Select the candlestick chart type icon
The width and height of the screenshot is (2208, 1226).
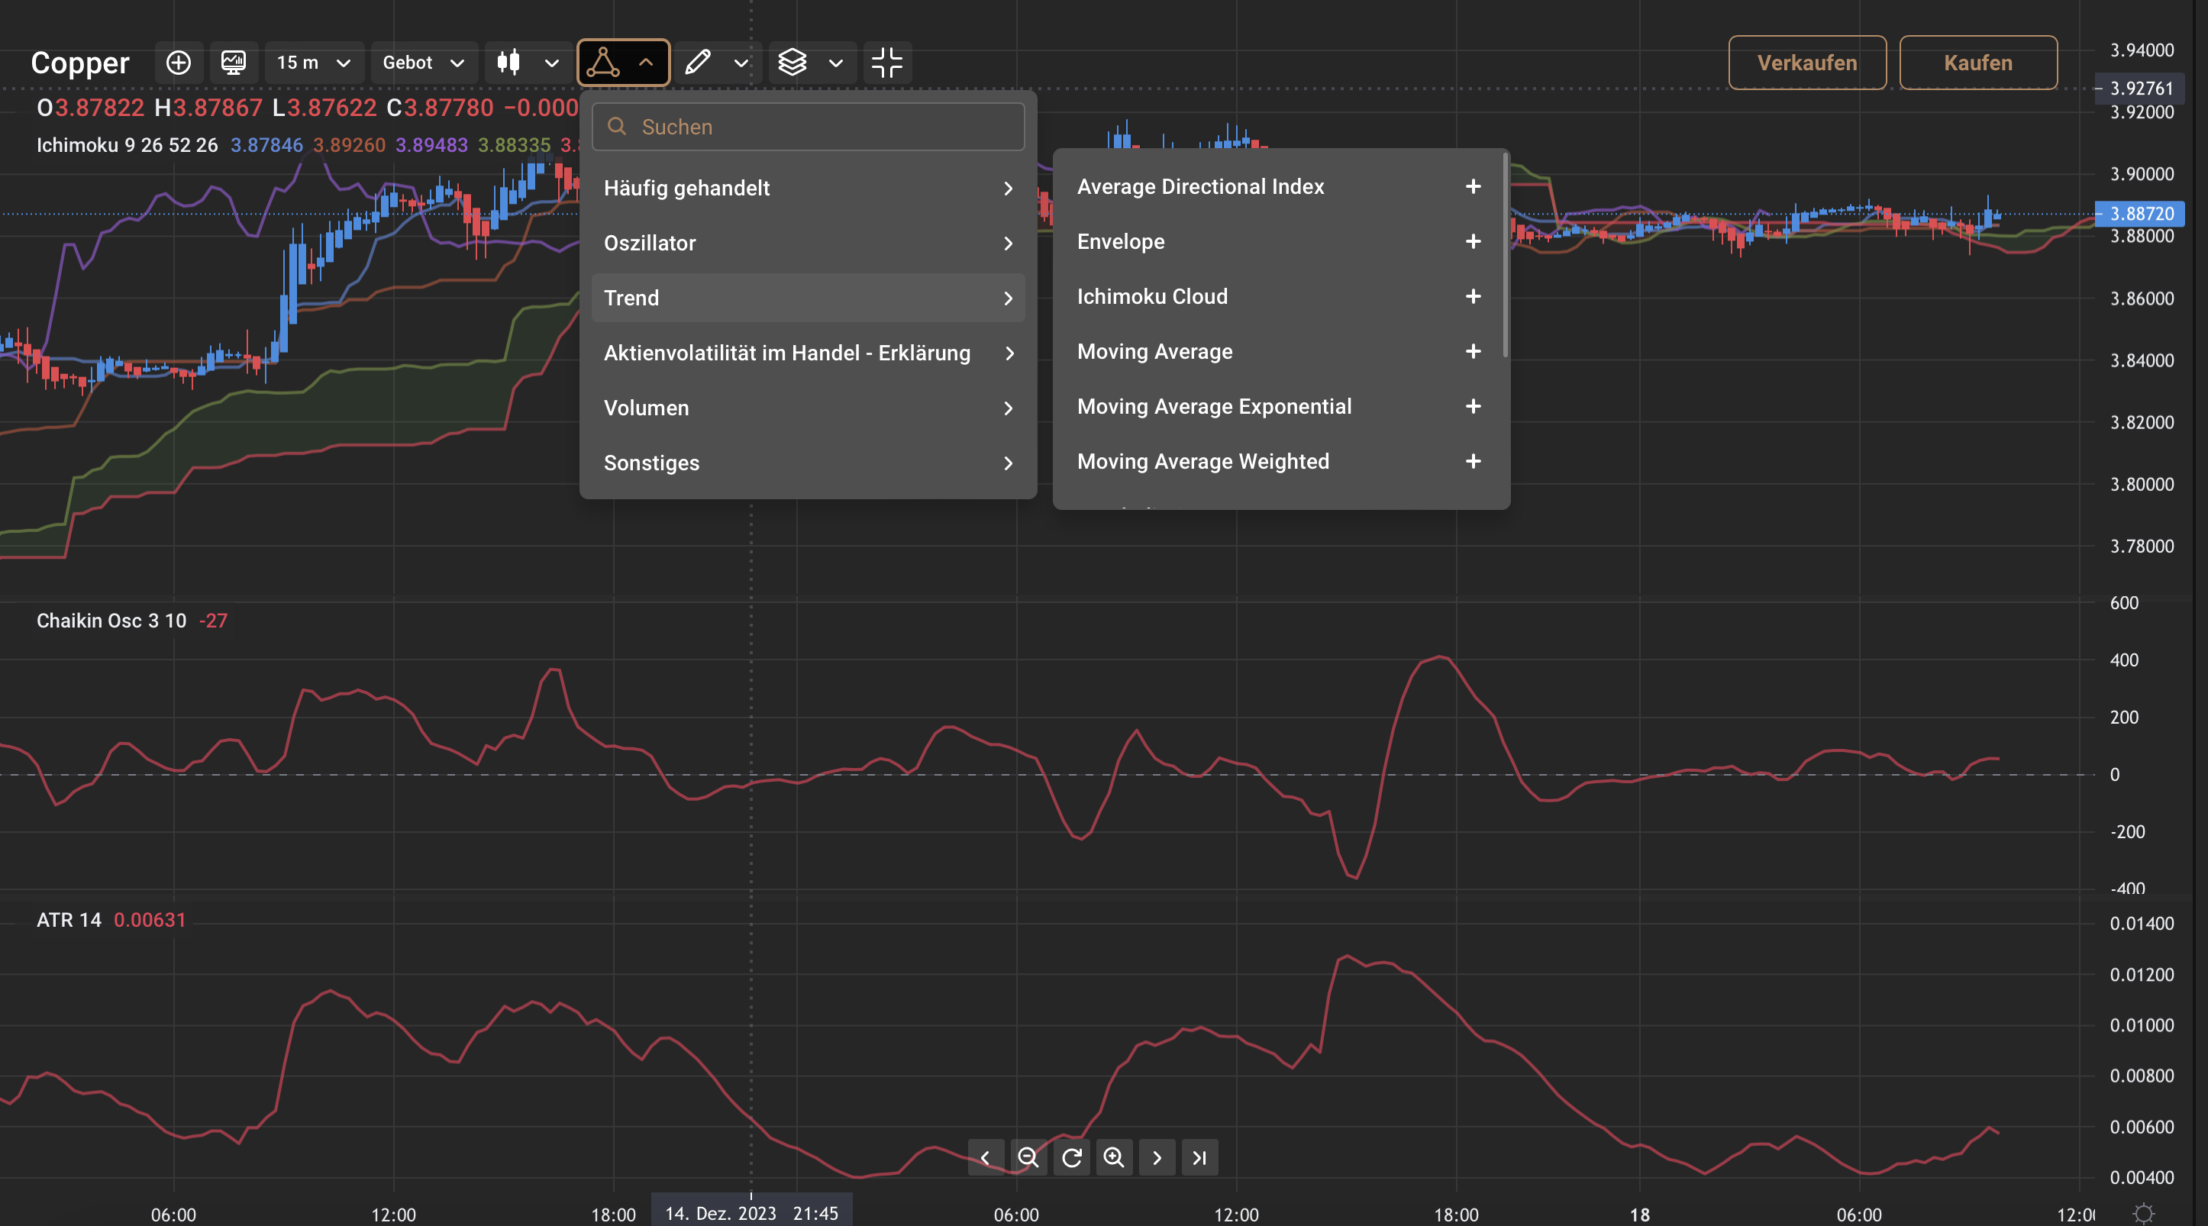coord(508,63)
